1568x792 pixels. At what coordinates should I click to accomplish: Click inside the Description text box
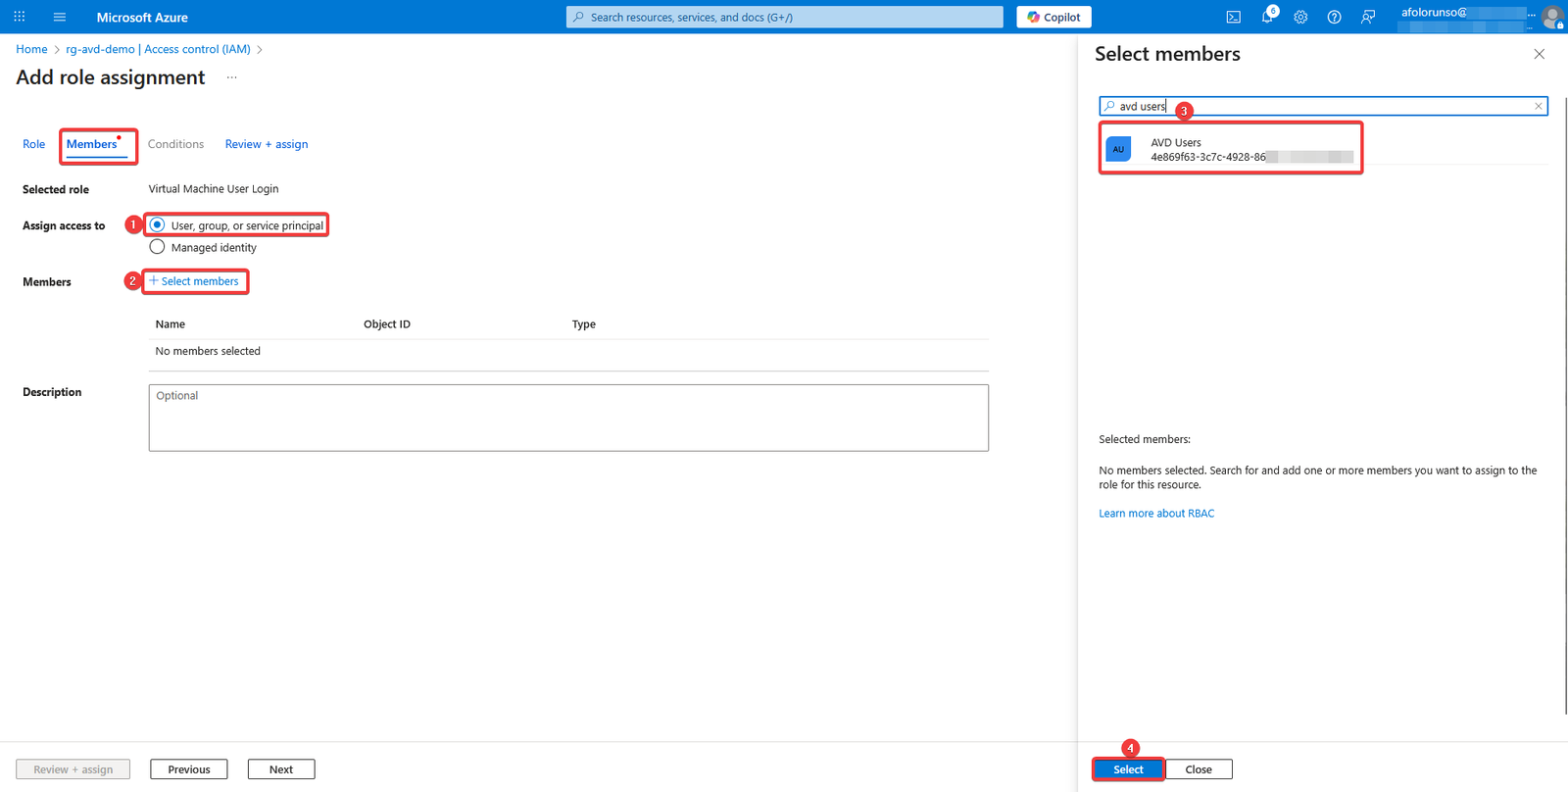[x=568, y=418]
